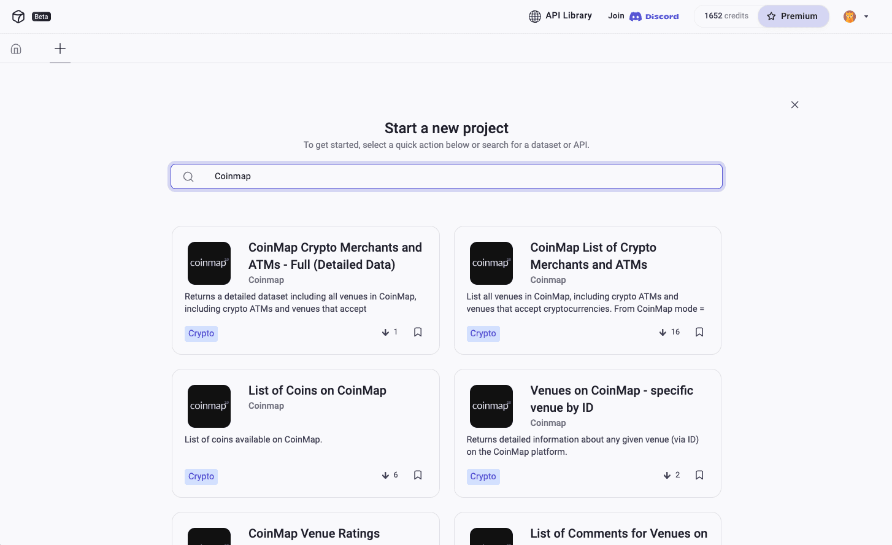Click Crypto tag on Full Detailed Data card

201,333
